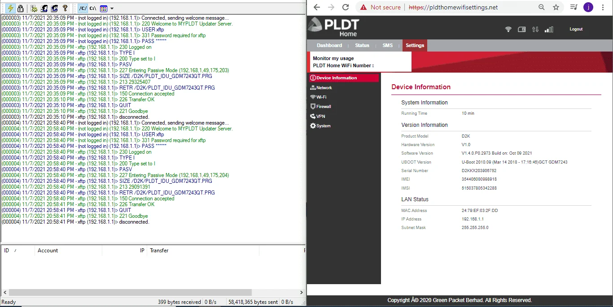
Task: Open the SMS tab
Action: (387, 45)
